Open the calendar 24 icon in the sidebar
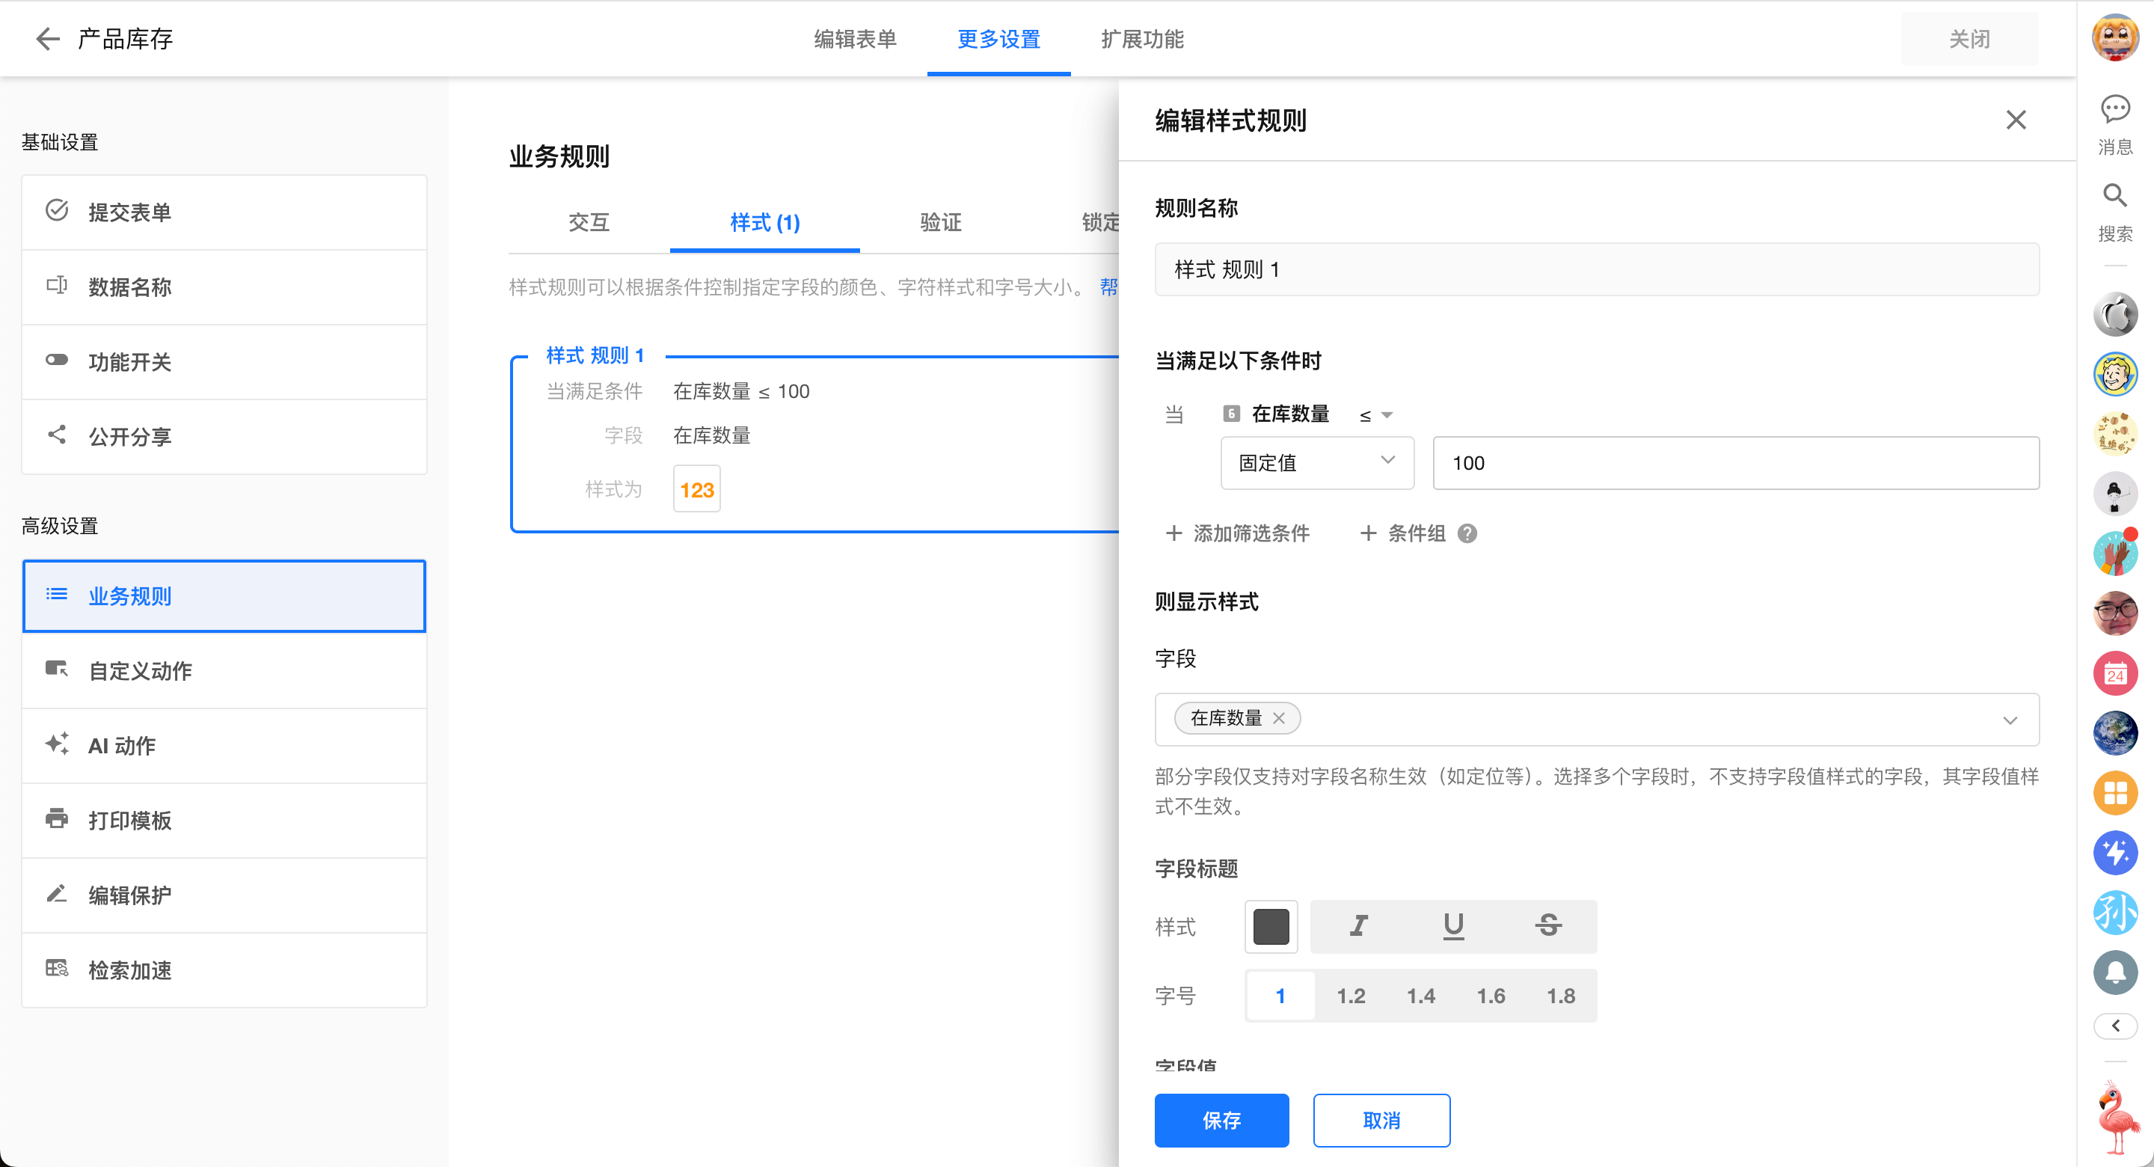 click(x=2114, y=674)
